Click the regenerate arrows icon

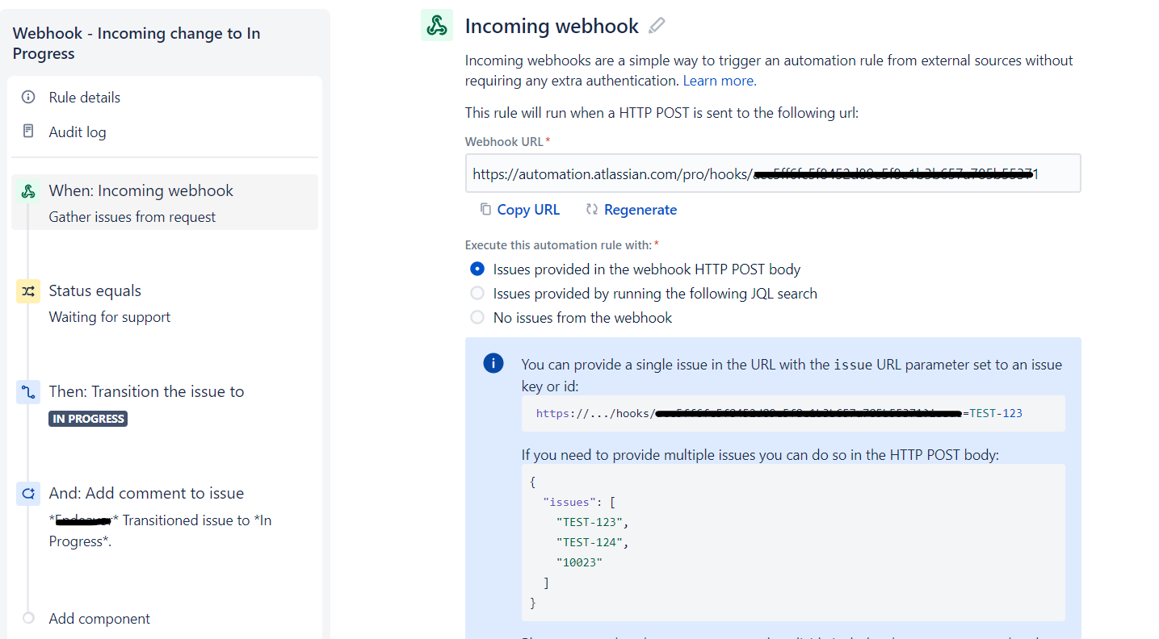tap(592, 209)
